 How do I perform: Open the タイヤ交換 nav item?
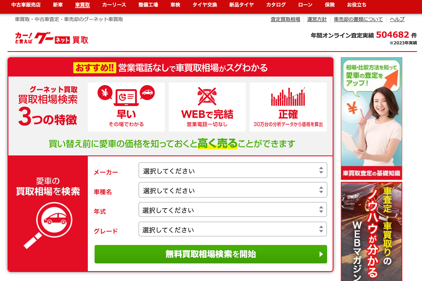tap(205, 5)
